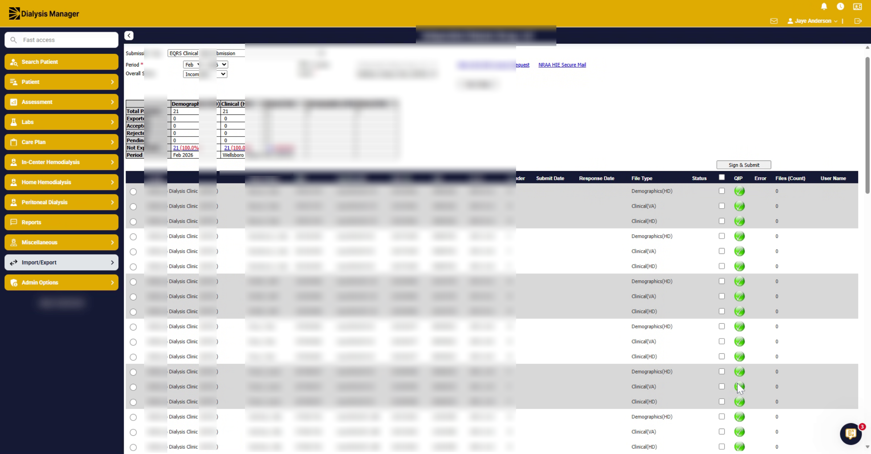Click the Assessment chart icon
871x454 pixels.
pos(14,102)
